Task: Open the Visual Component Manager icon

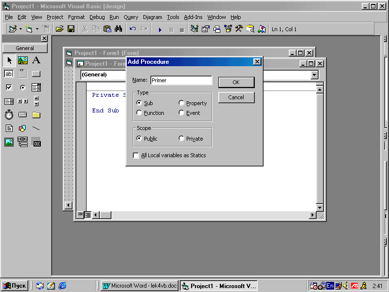Action: click(262, 29)
